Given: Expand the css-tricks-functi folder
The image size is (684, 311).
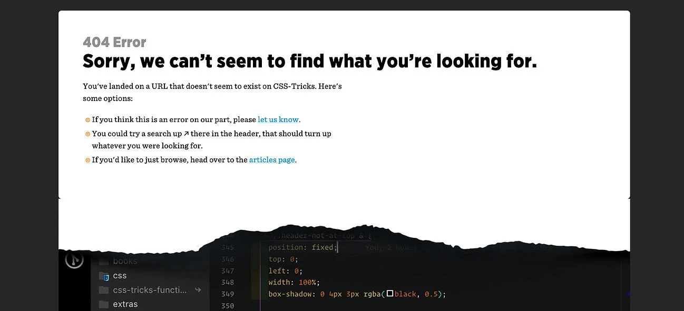Looking at the screenshot, I should point(150,290).
